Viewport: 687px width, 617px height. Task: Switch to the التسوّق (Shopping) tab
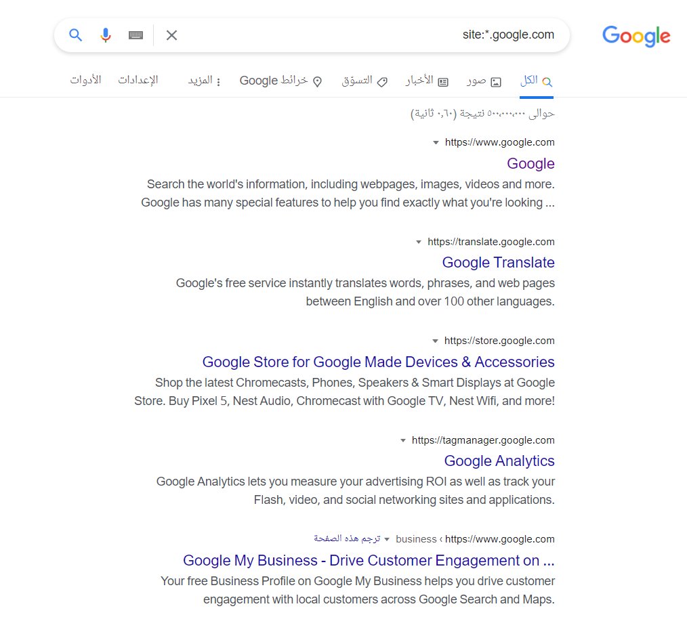365,81
